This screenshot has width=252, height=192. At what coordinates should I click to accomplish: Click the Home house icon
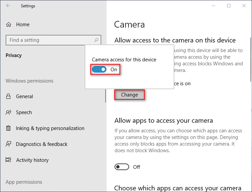[x=9, y=25]
